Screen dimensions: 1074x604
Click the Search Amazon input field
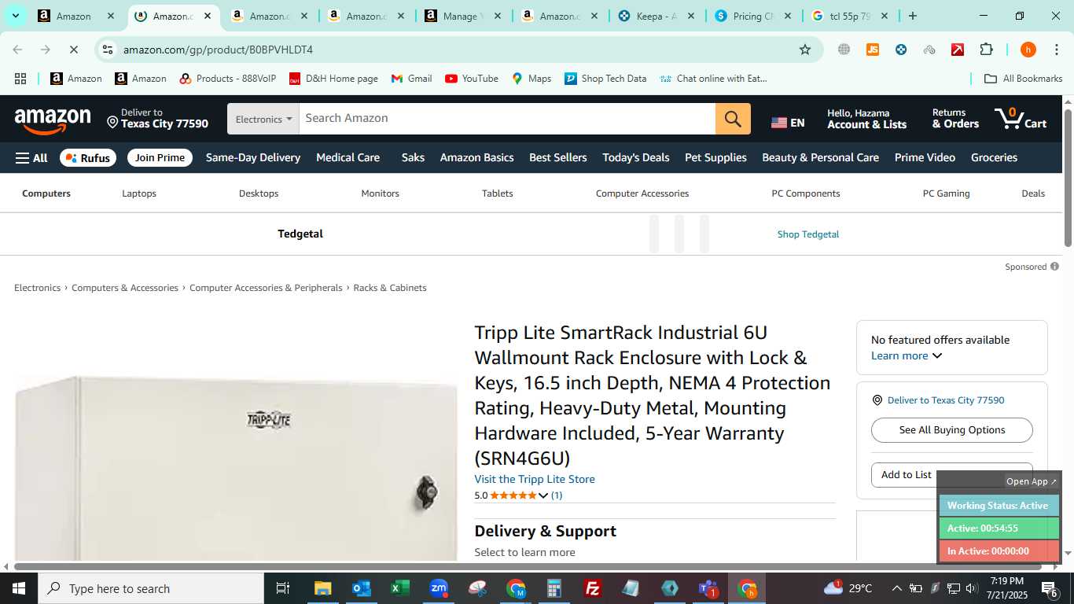(507, 119)
